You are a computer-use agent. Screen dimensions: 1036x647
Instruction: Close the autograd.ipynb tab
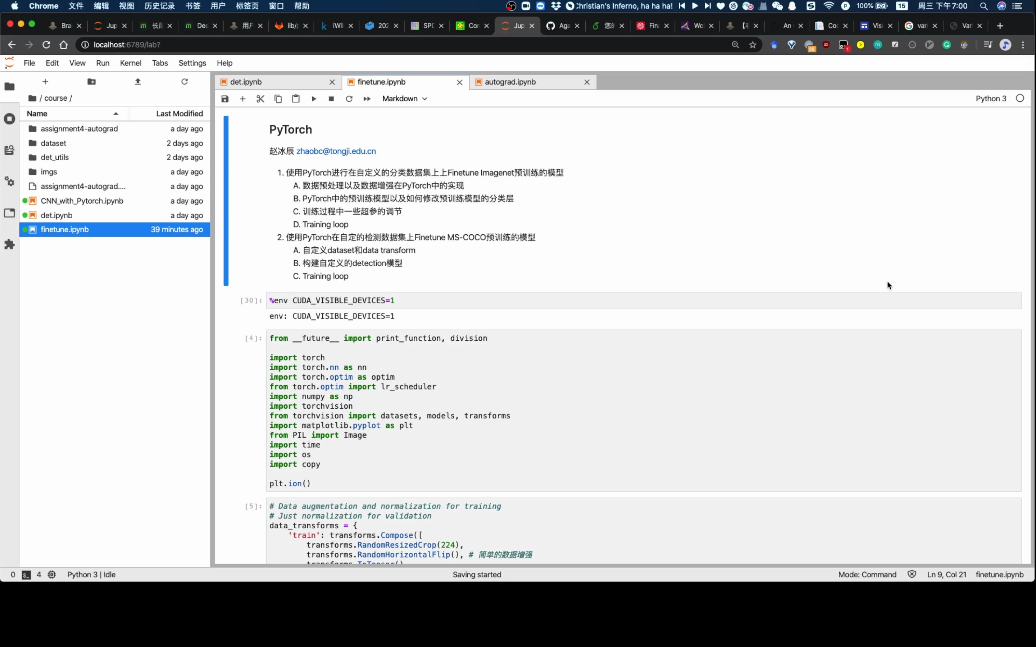[587, 82]
